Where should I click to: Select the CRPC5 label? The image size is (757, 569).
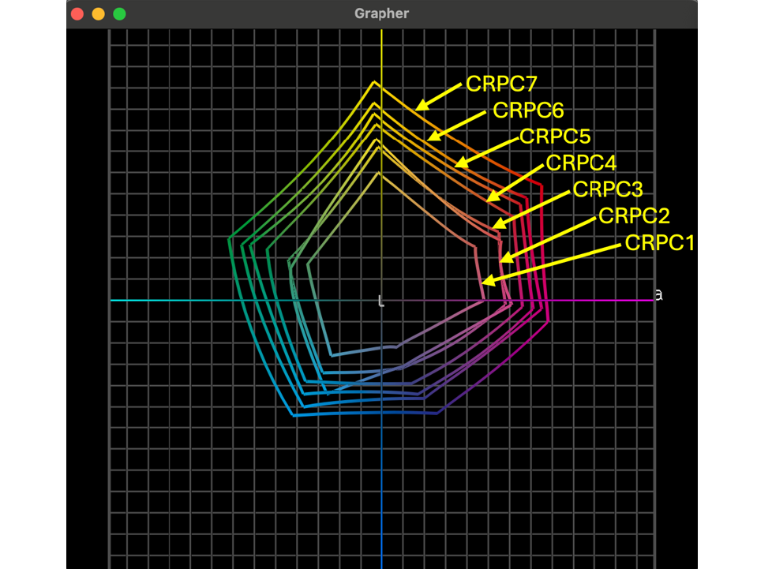(555, 137)
